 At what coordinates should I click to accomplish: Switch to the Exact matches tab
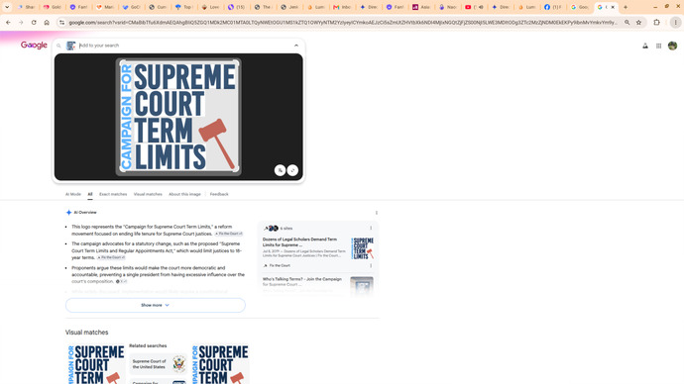coord(113,194)
